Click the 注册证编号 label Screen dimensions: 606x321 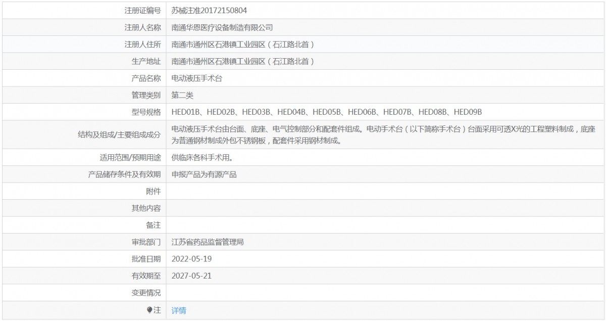[142, 10]
